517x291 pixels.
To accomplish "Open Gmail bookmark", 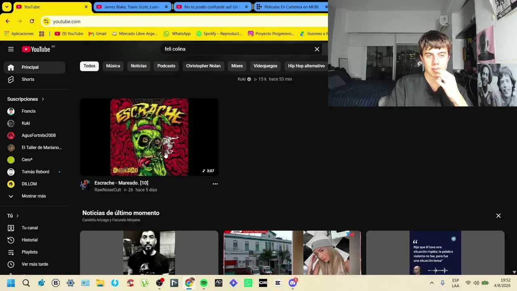I will pos(97,34).
